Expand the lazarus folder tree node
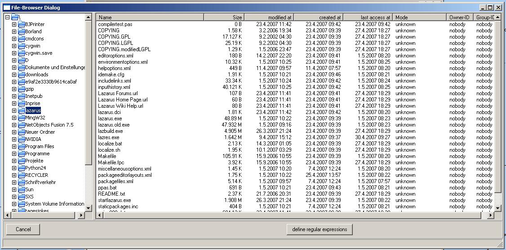This screenshot has height=250, width=506. 14,110
